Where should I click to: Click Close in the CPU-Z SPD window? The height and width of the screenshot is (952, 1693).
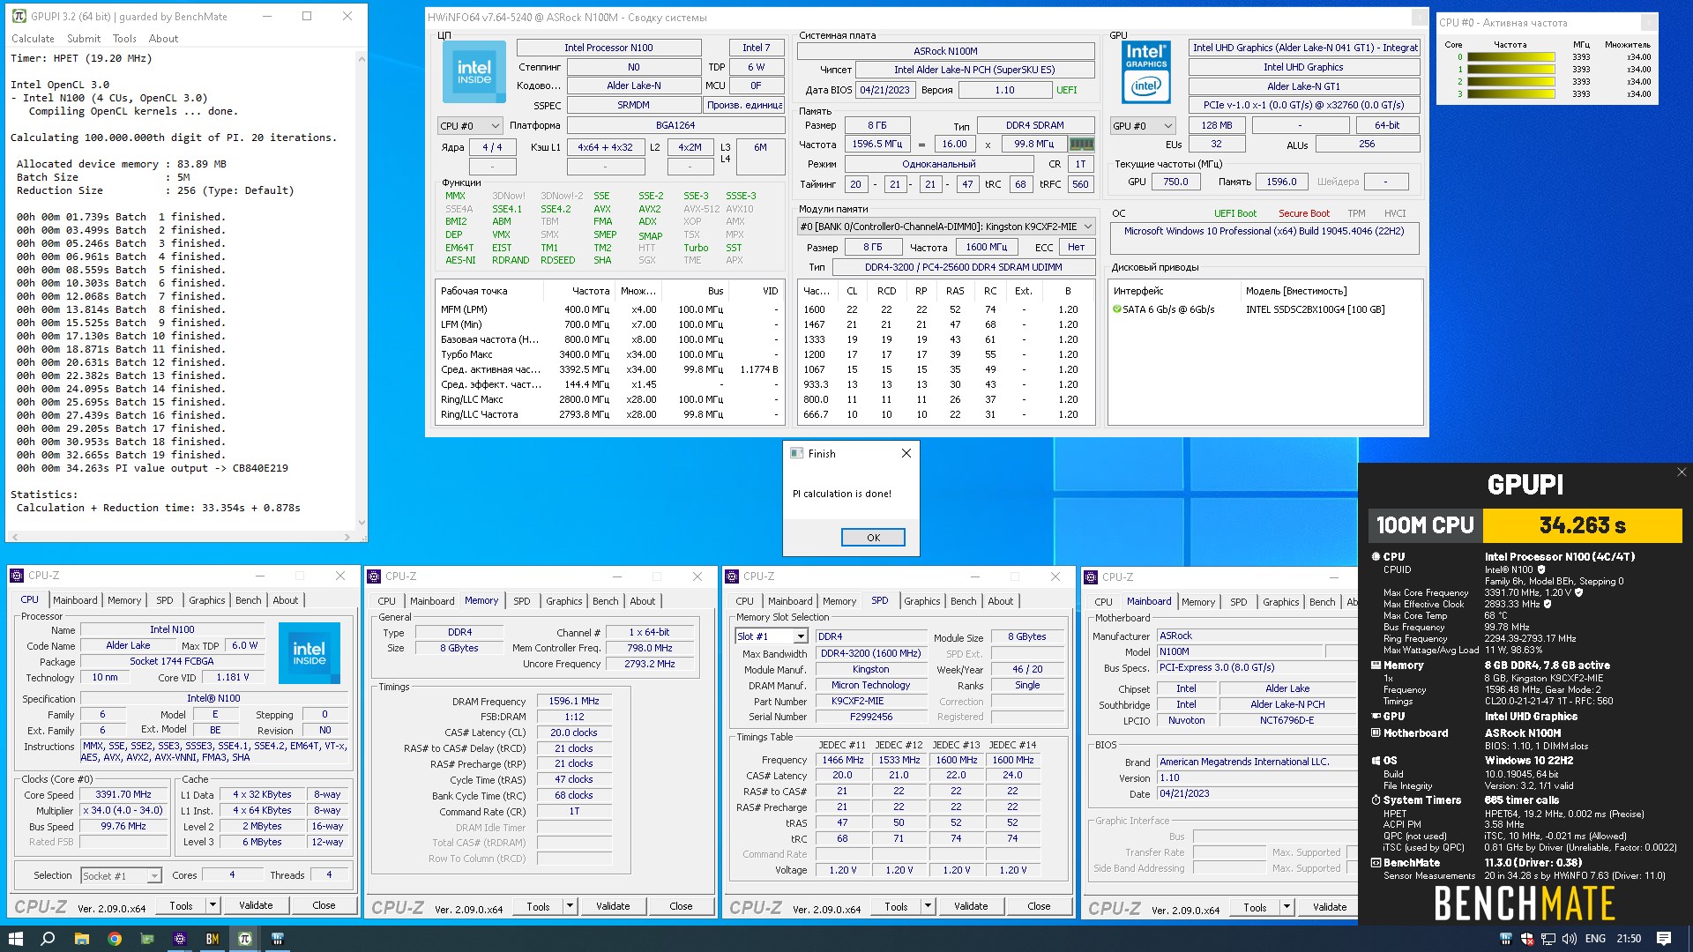[x=1039, y=906]
